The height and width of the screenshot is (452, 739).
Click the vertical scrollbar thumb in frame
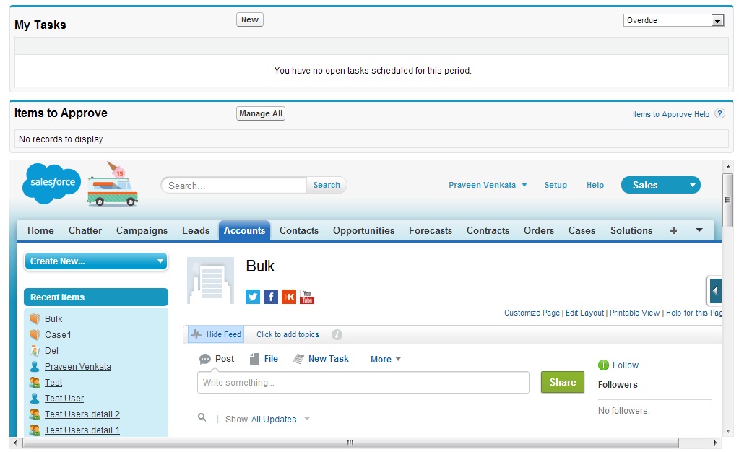pyautogui.click(x=727, y=200)
